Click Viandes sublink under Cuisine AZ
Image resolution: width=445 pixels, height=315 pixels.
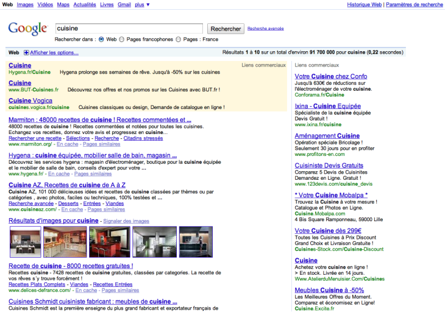(x=115, y=204)
